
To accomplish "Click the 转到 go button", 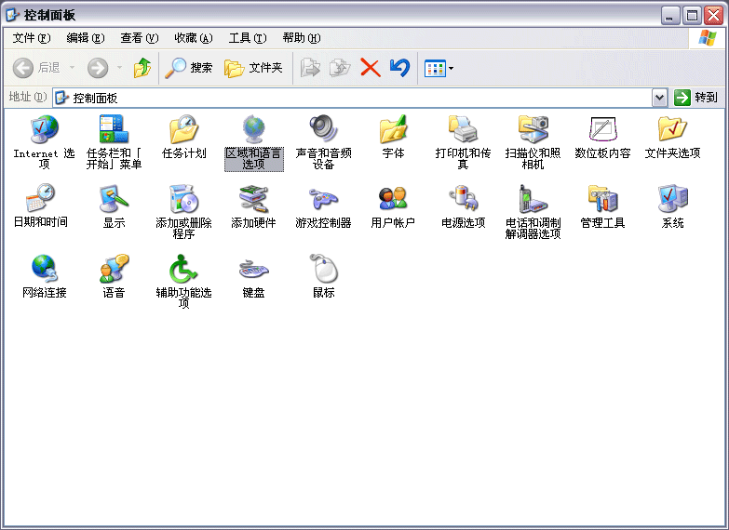I will (696, 98).
